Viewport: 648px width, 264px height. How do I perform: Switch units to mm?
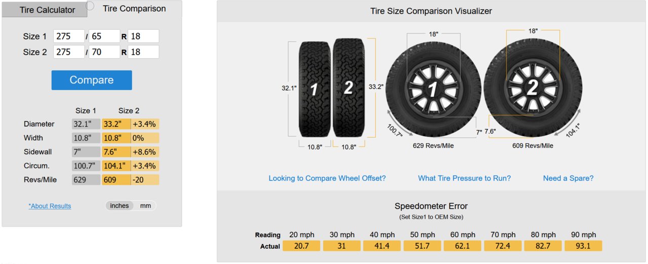click(x=145, y=205)
